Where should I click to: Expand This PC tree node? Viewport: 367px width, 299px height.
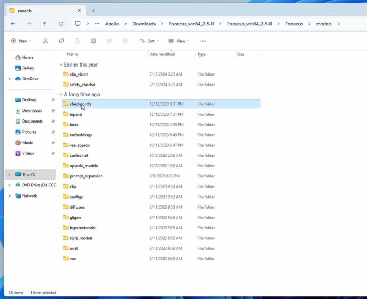(x=9, y=174)
